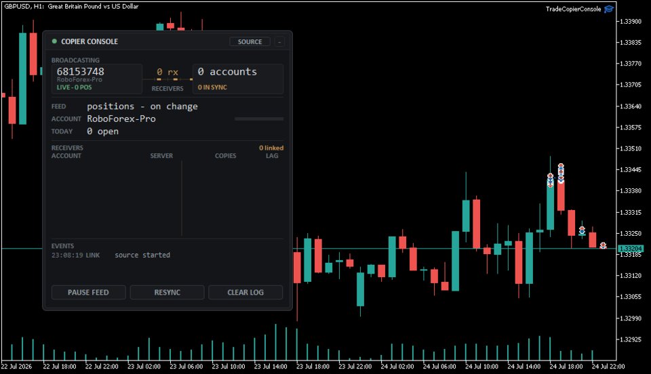Click the green status dot
This screenshot has height=374, width=651.
tap(54, 41)
